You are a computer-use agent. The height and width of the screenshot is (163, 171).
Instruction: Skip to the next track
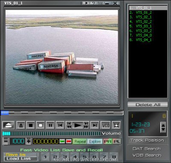(x=95, y=125)
